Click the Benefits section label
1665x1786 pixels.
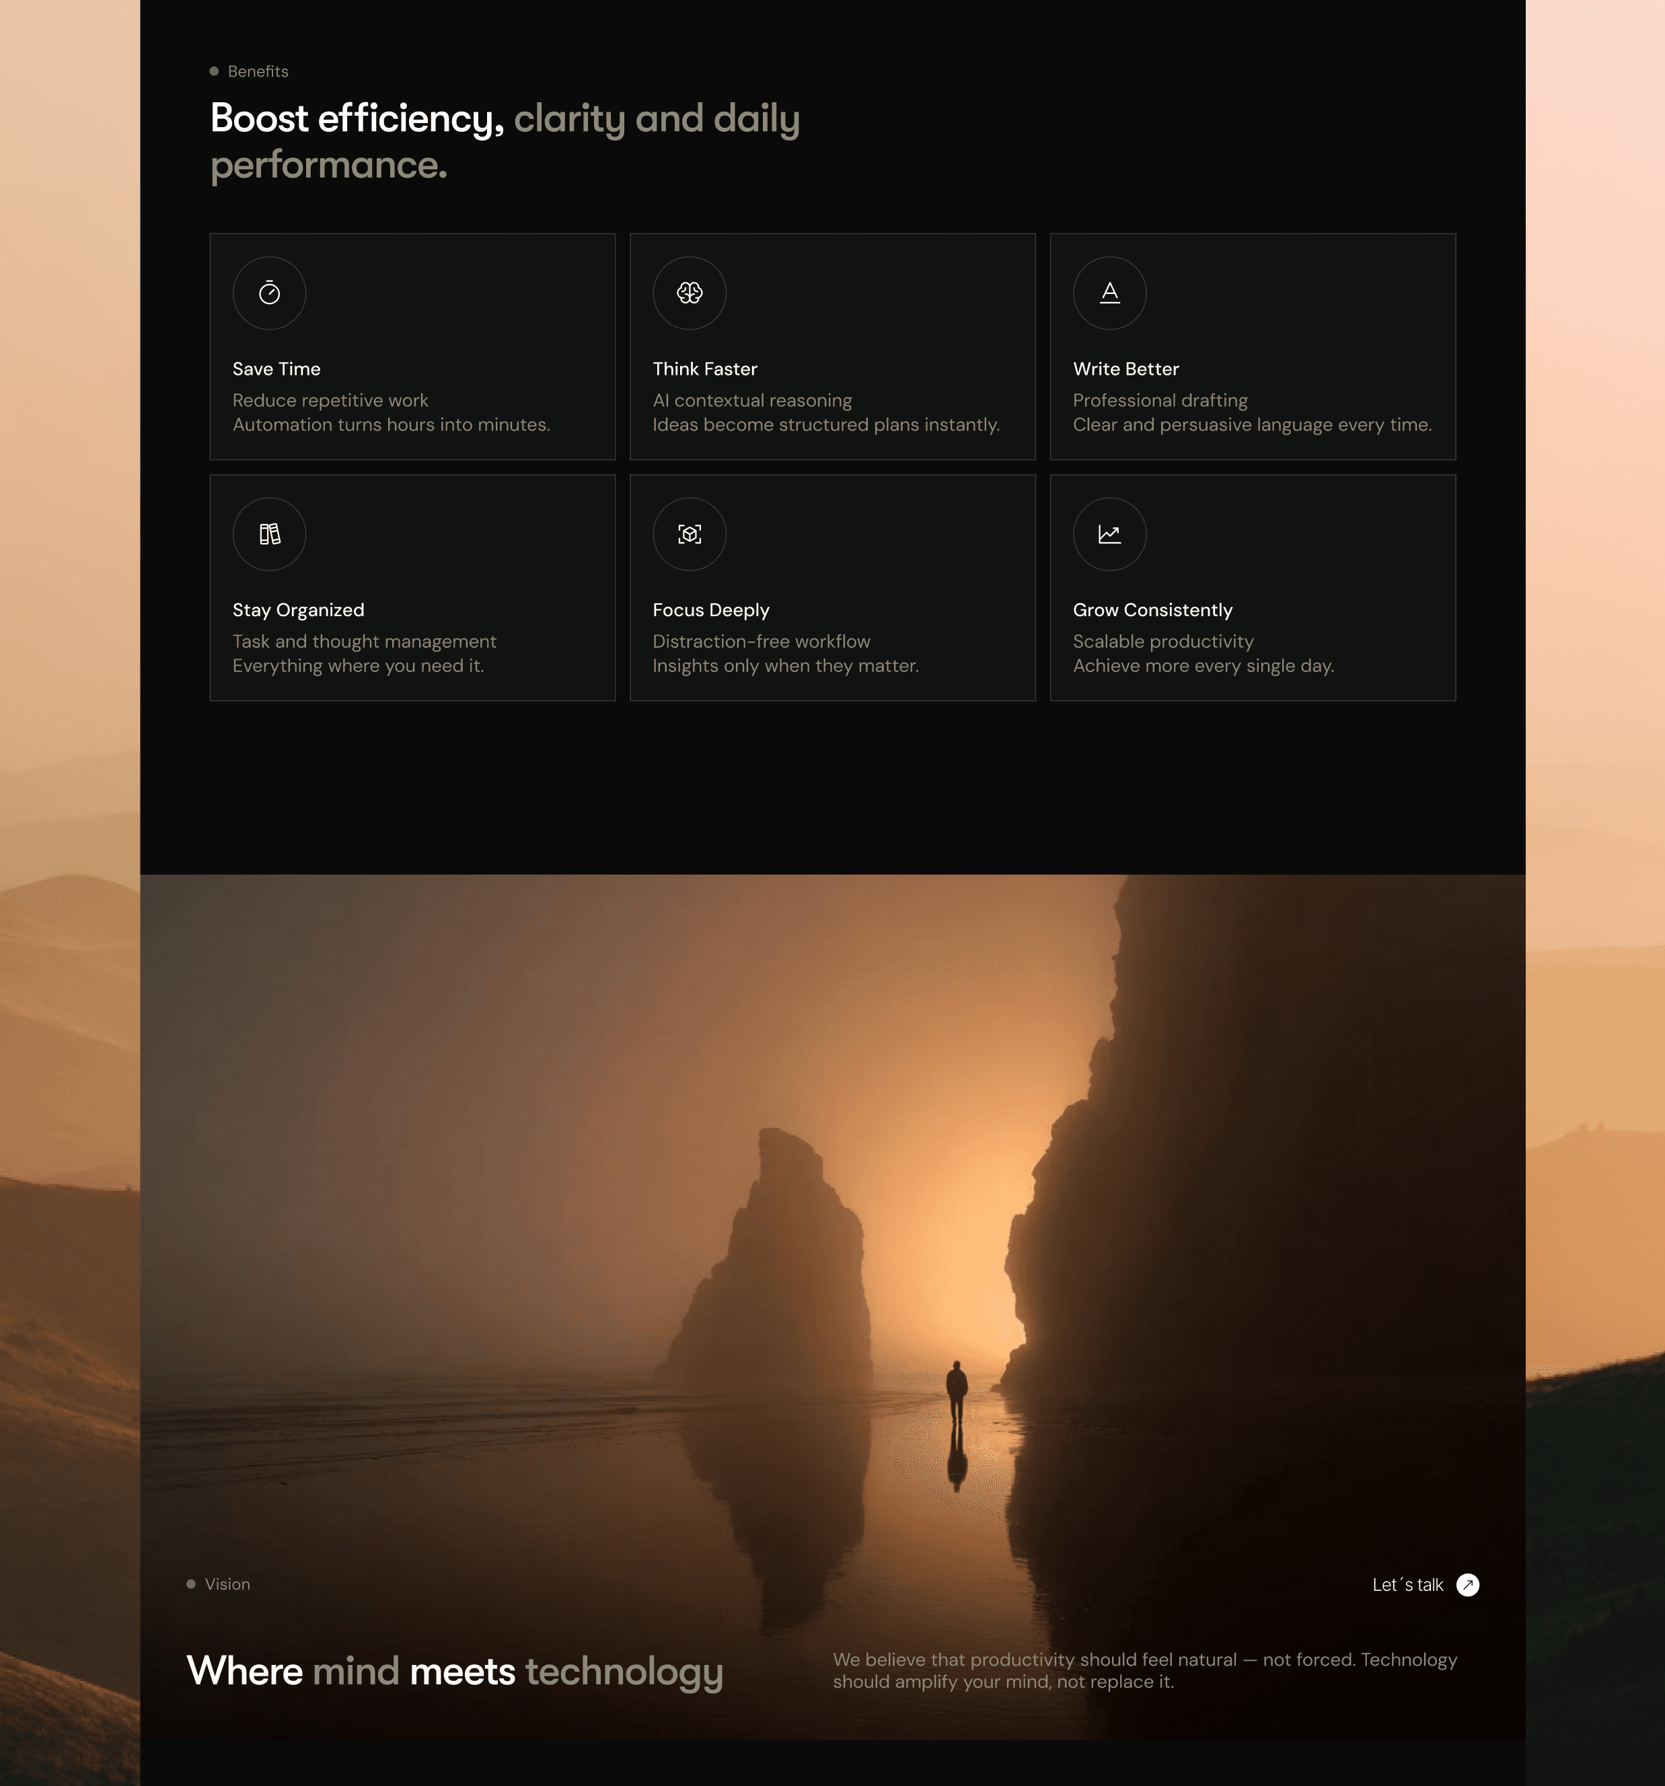coord(258,72)
